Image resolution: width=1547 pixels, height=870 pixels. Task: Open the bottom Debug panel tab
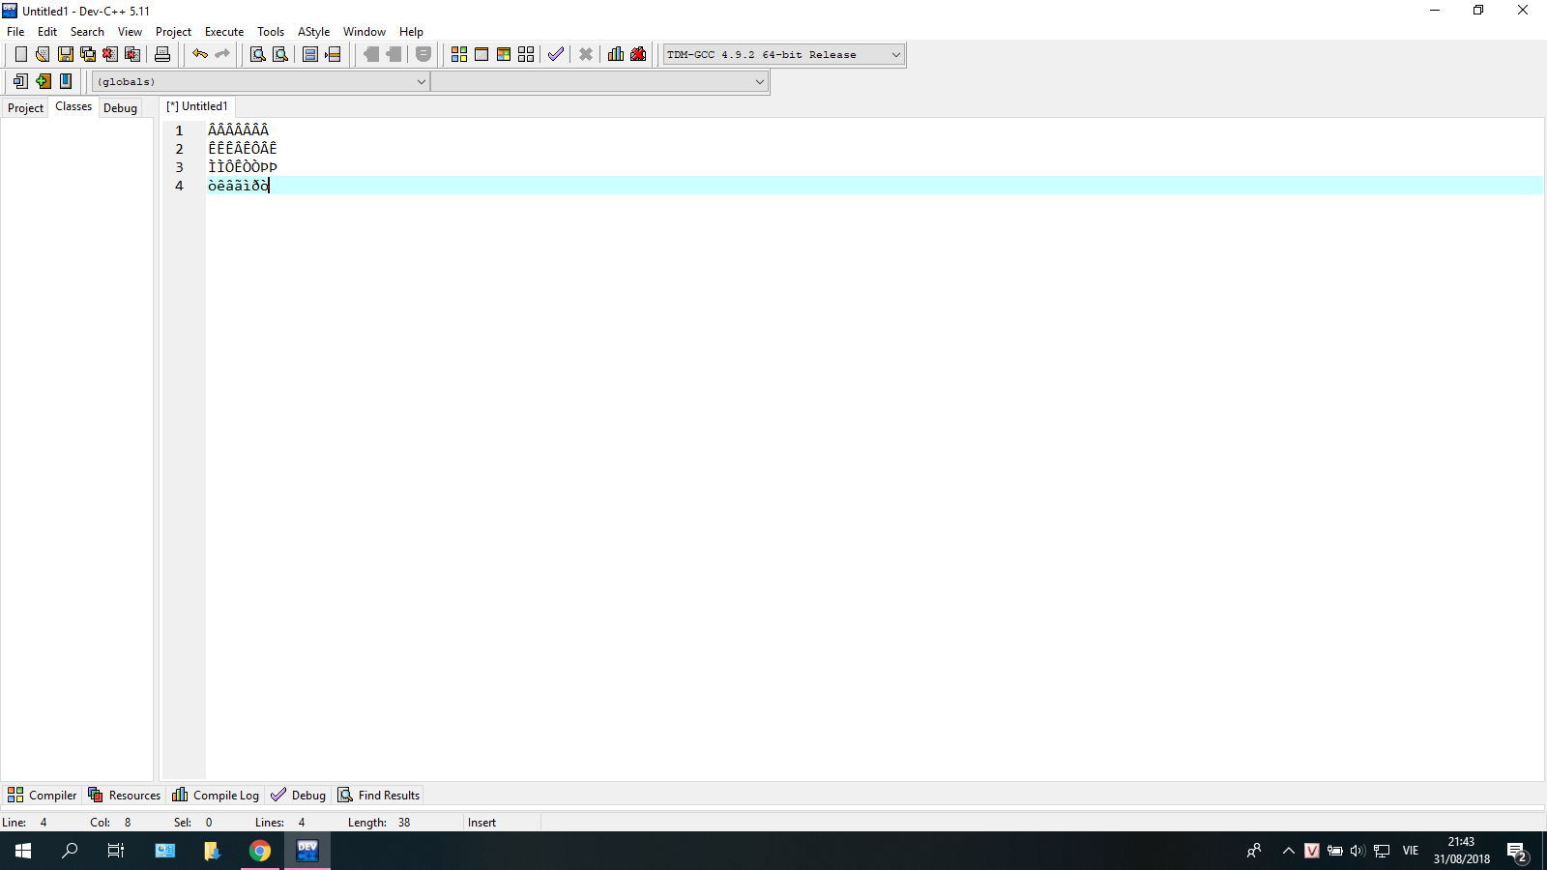point(298,795)
